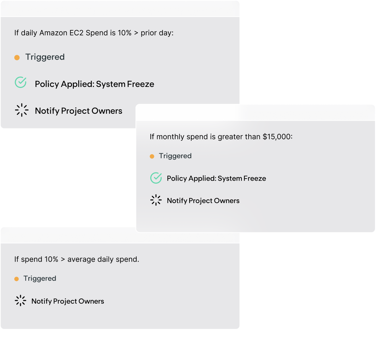Screen dimensions: 376x352
Task: Click the orange dot beside Triggered in monthly card
Action: click(152, 156)
